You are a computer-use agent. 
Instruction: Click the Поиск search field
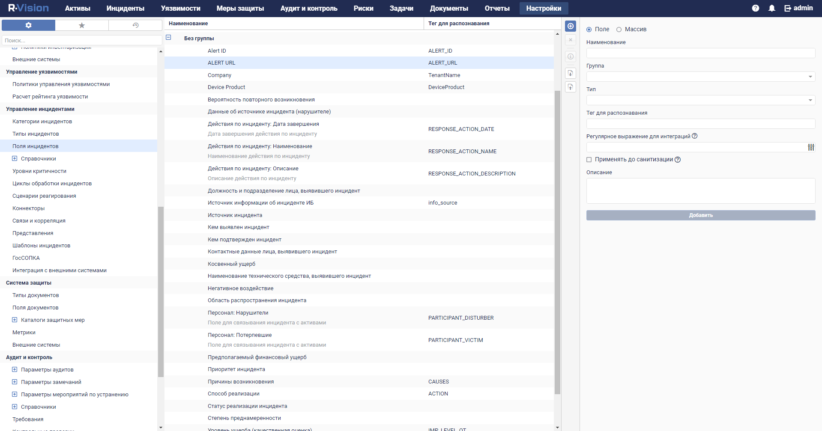tap(81, 40)
